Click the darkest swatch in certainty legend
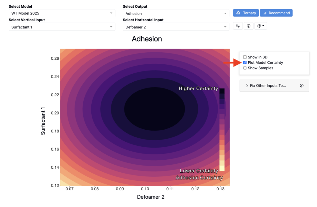The height and width of the screenshot is (207, 317). click(222, 91)
